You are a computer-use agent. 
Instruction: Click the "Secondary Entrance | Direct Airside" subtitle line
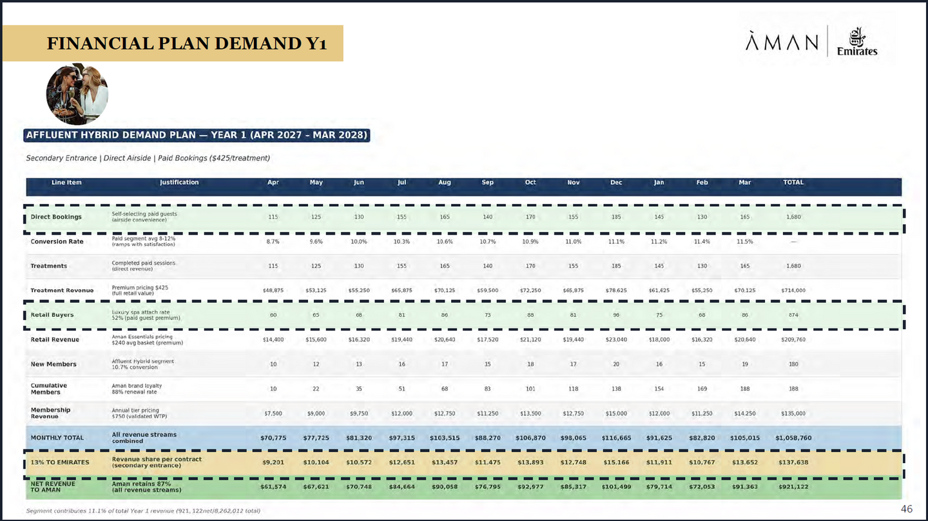[148, 158]
